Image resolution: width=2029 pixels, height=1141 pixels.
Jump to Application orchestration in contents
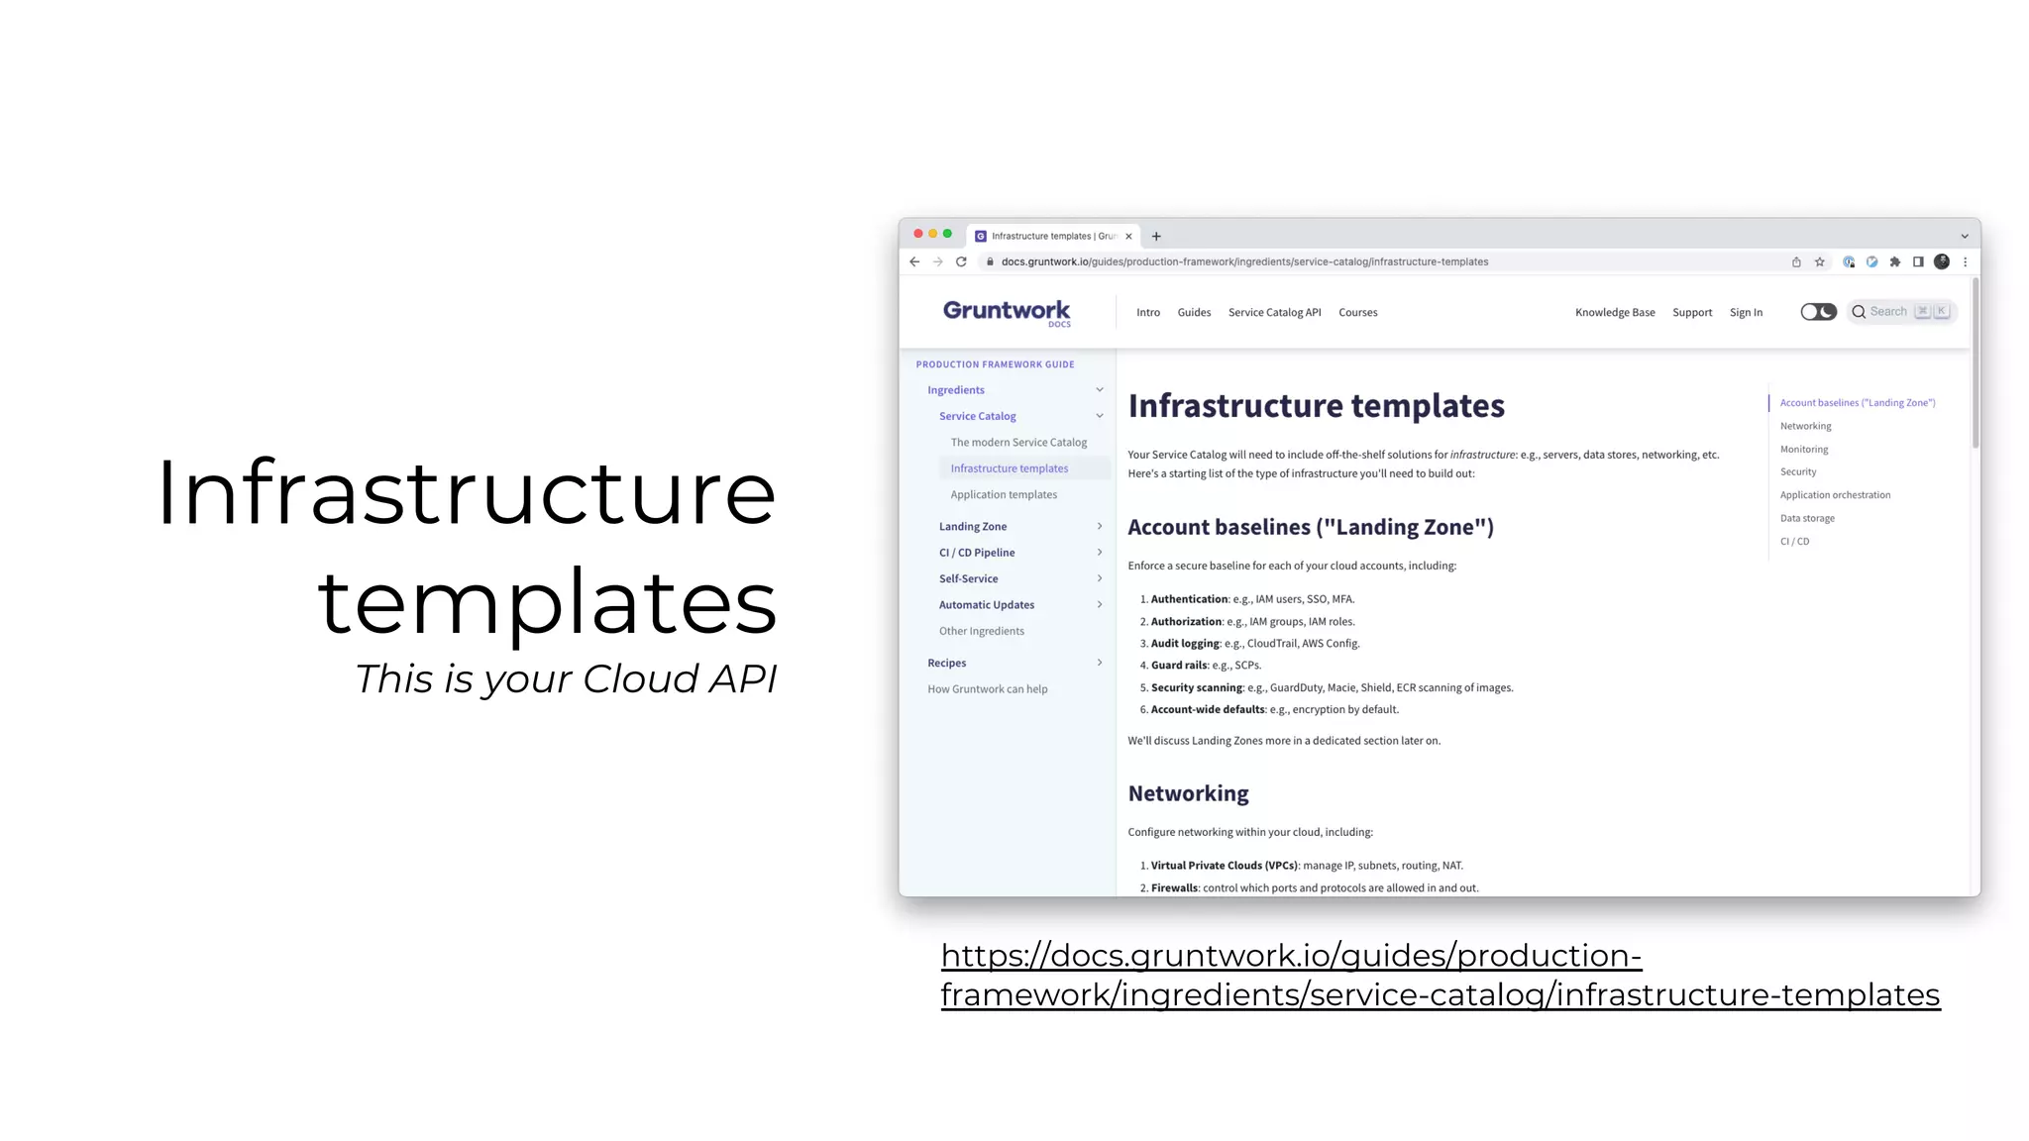(x=1835, y=495)
